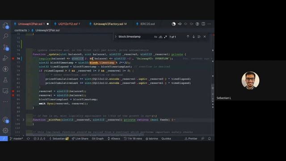The image size is (286, 161).
Task: Toggle breakpoint at reserve0 assignment line
Action: (x=13, y=91)
